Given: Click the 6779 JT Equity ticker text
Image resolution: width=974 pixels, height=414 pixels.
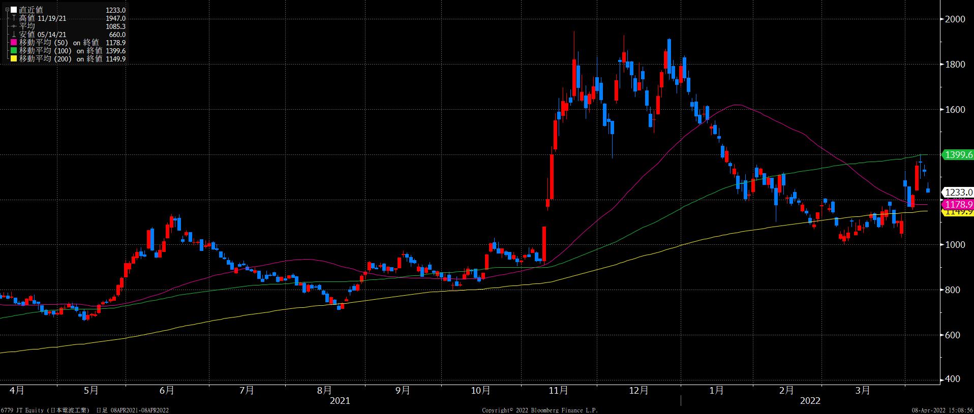Looking at the screenshot, I should [23, 410].
